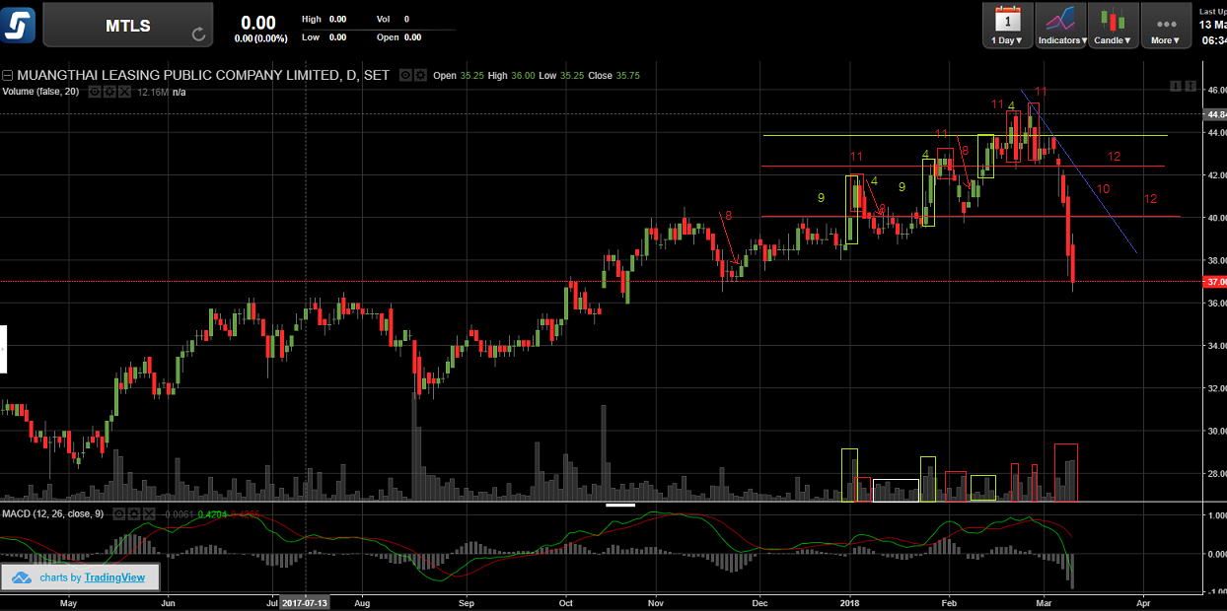Image resolution: width=1227 pixels, height=611 pixels.
Task: Remove the MACD indicator with X icon
Action: click(x=149, y=513)
